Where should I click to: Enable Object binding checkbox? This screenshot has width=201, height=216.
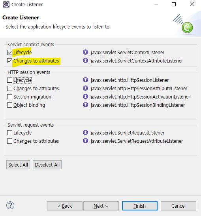click(x=9, y=105)
